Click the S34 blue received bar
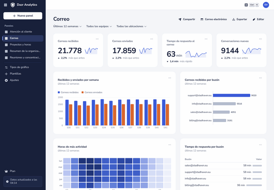 pyautogui.click(x=102, y=112)
